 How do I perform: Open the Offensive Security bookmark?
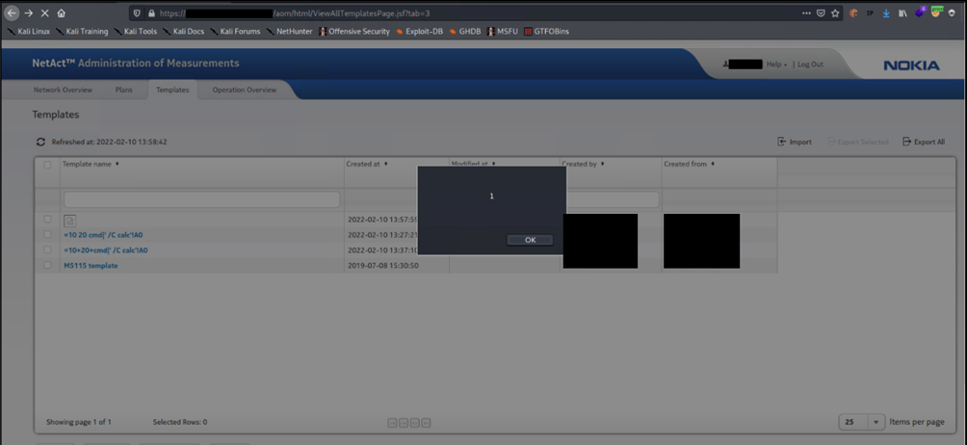[354, 32]
